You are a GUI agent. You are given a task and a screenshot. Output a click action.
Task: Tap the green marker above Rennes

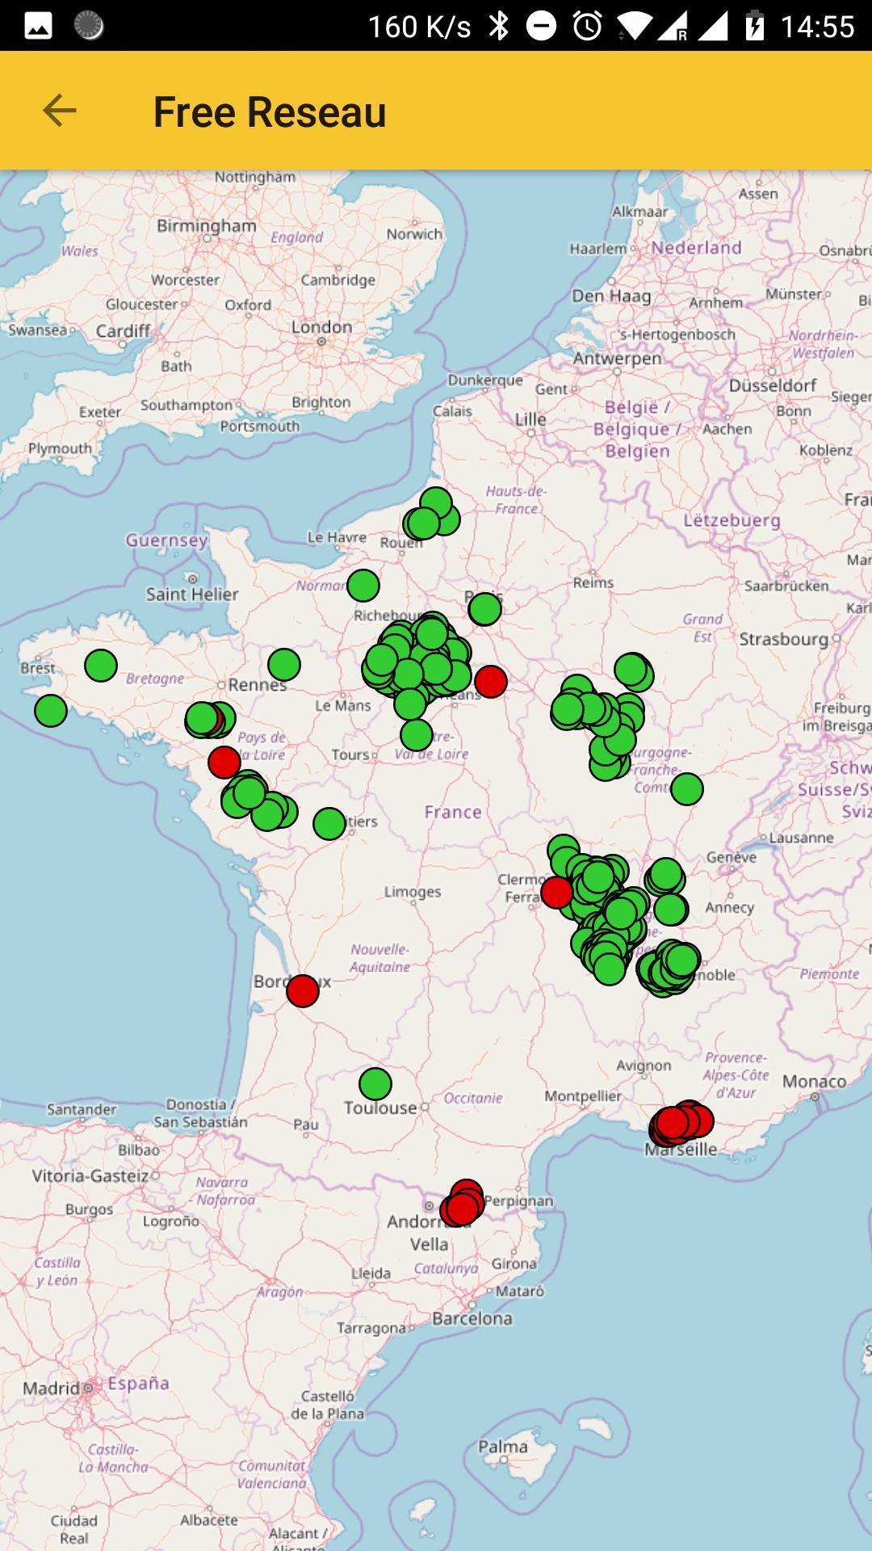pyautogui.click(x=284, y=665)
